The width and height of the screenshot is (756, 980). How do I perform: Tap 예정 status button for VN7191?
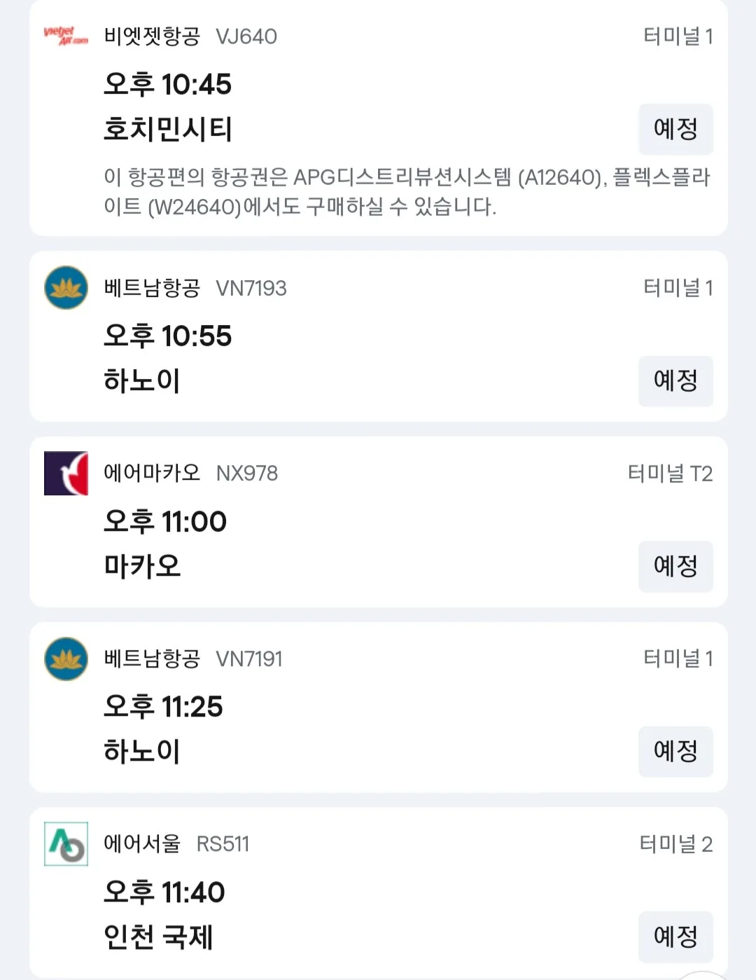click(x=675, y=752)
